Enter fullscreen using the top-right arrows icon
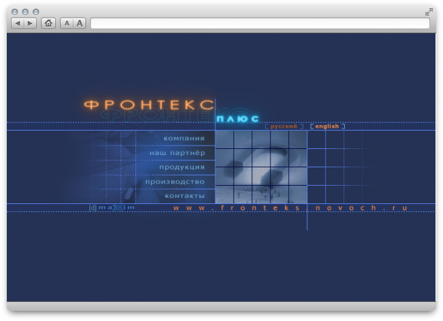The width and height of the screenshot is (443, 321). pyautogui.click(x=429, y=12)
